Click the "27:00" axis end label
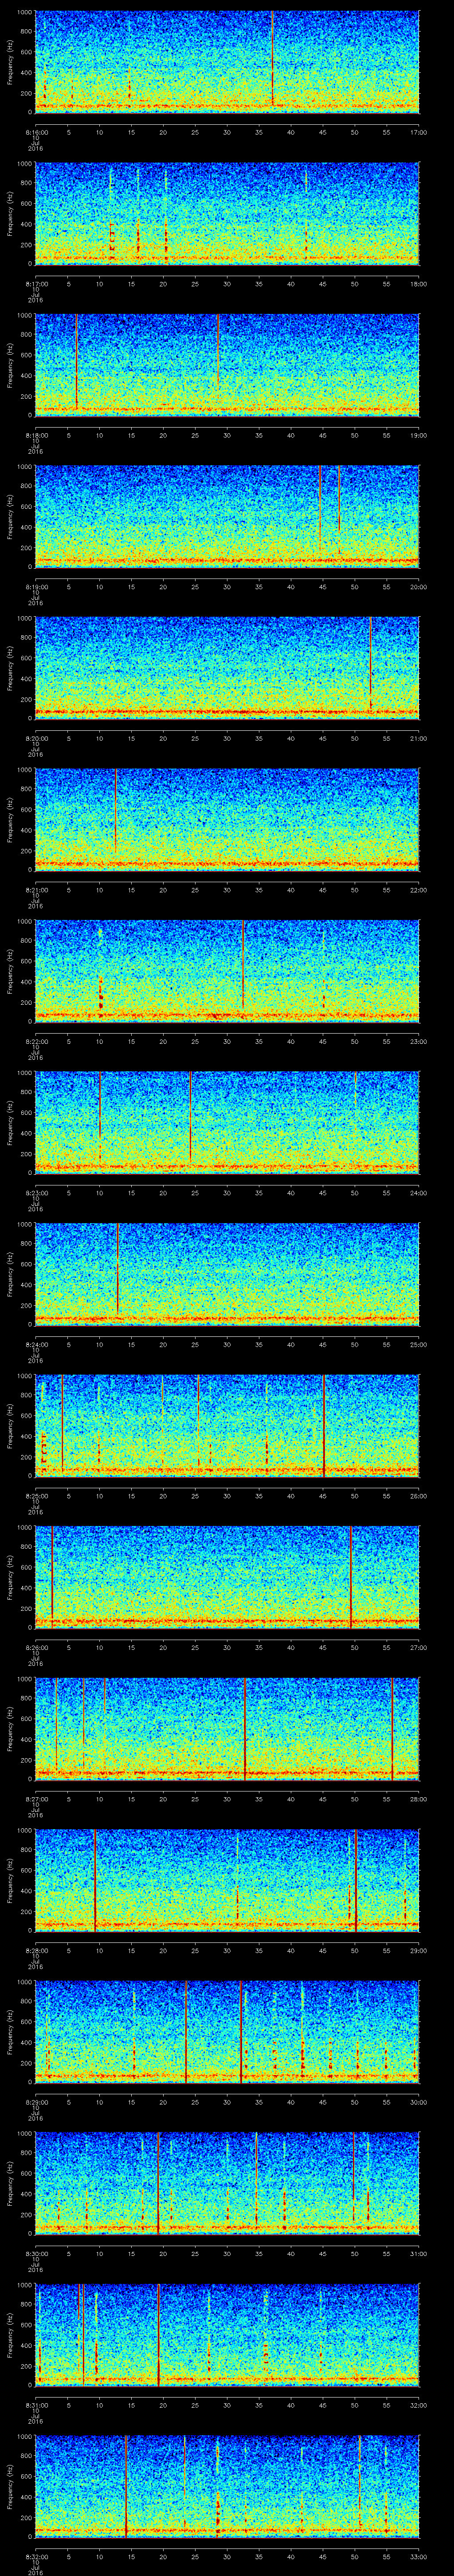Viewport: 454px width, 2576px height. pos(419,1648)
